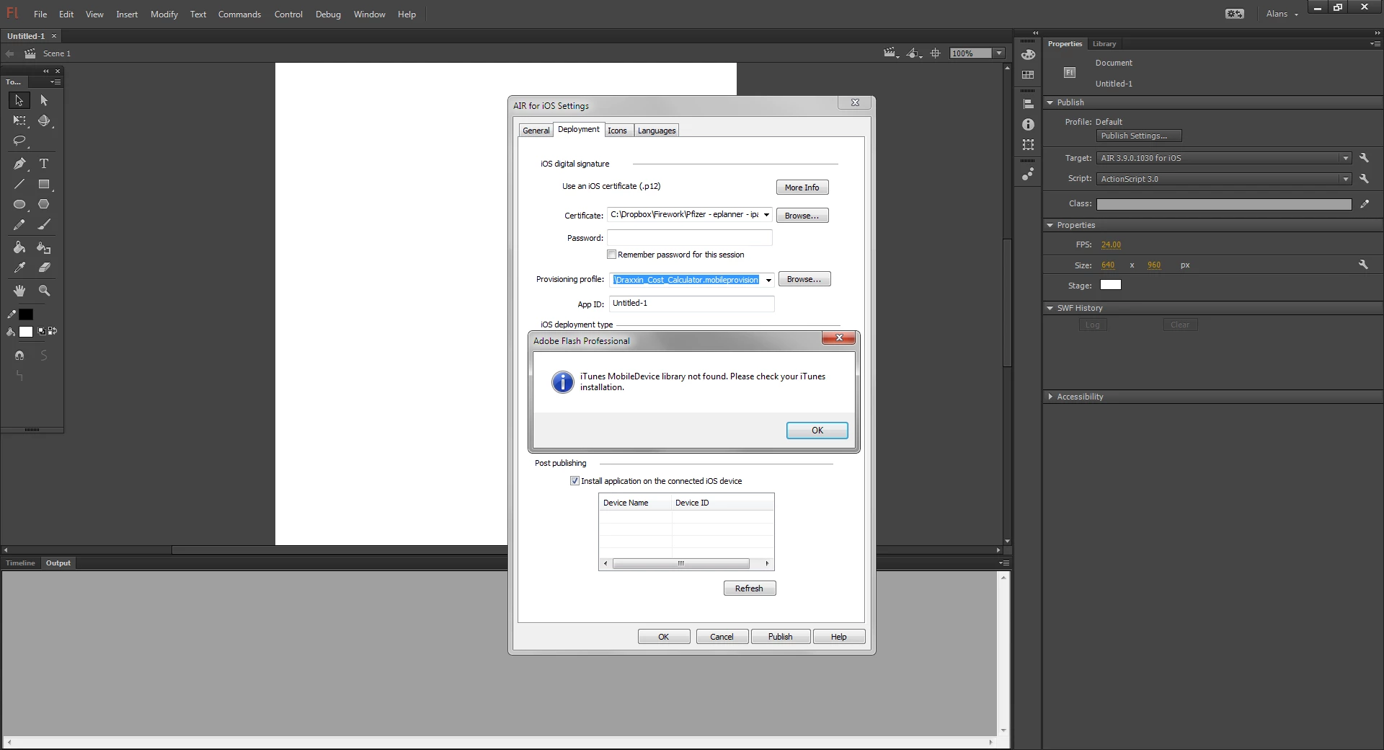Click the pencil icon beside Class field

click(x=1365, y=204)
